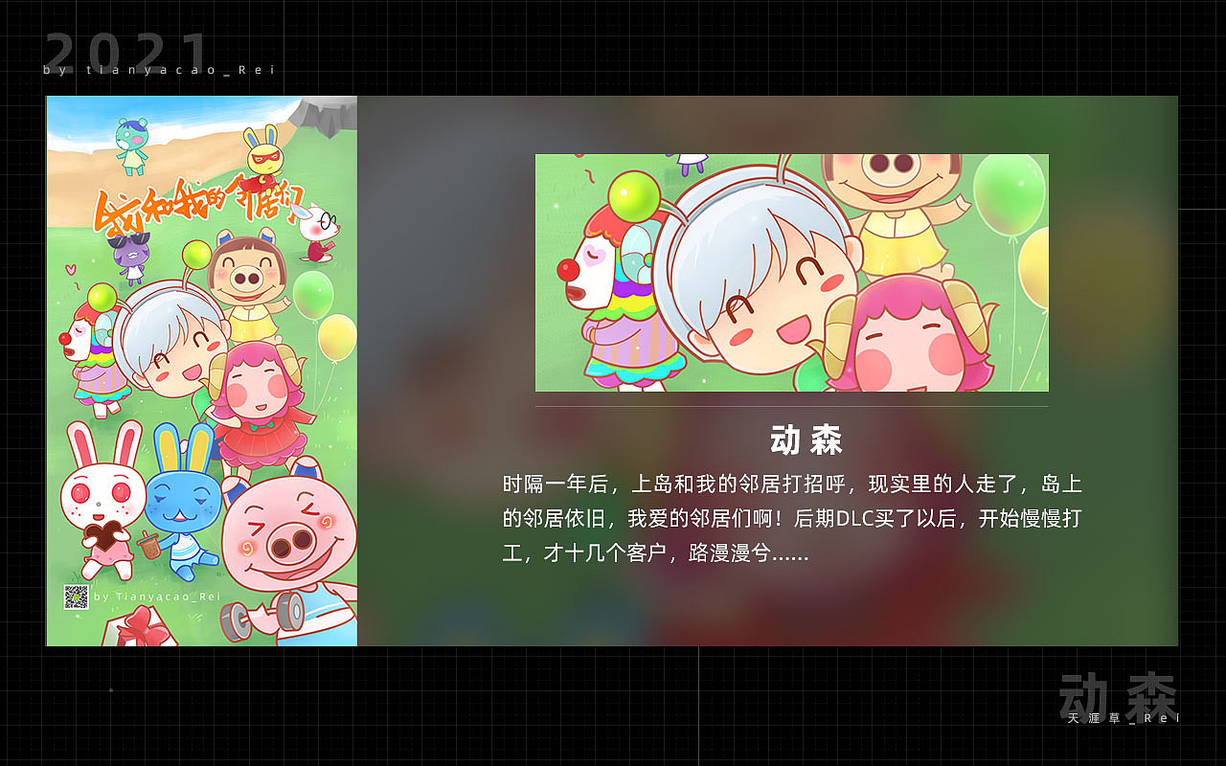Click the white rabbit holding a chocolate heart
This screenshot has width=1226, height=766.
point(102,503)
